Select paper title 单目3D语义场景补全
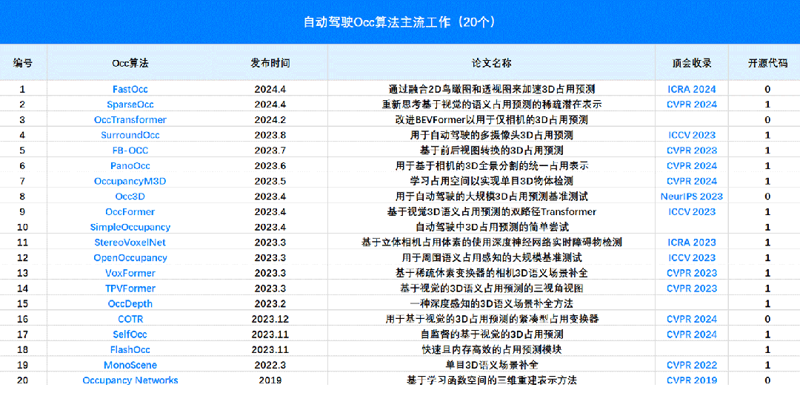The height and width of the screenshot is (396, 800). pos(492,366)
